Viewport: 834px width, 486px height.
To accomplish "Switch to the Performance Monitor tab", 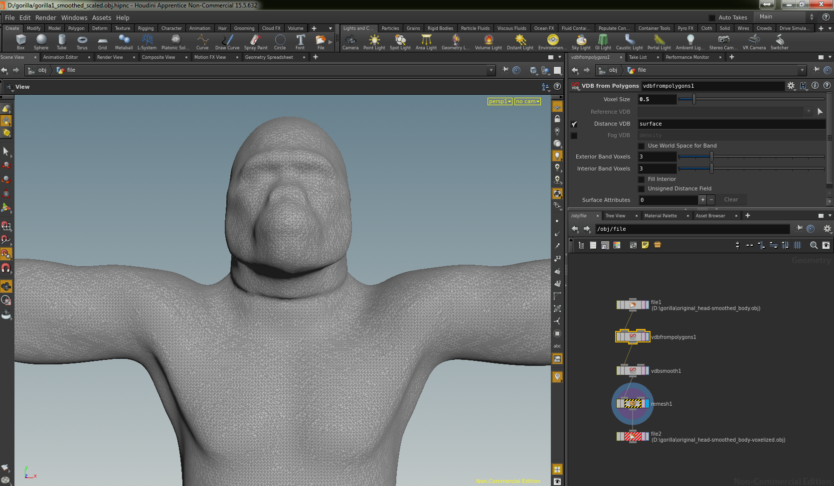I will point(687,57).
